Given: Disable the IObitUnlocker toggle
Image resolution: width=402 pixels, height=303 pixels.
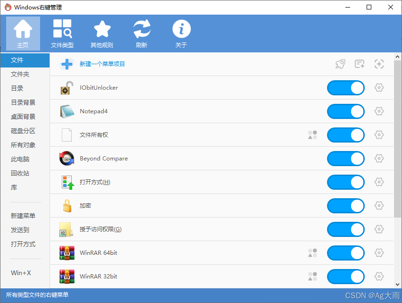Looking at the screenshot, I should pyautogui.click(x=345, y=88).
